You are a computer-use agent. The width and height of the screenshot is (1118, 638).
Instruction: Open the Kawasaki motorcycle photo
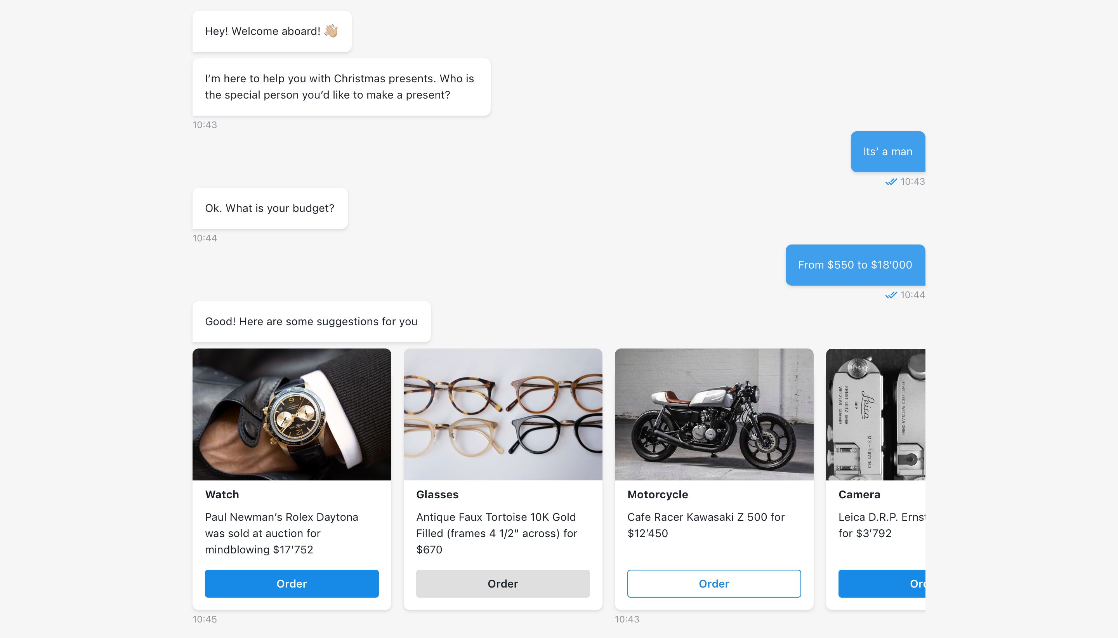click(x=714, y=414)
